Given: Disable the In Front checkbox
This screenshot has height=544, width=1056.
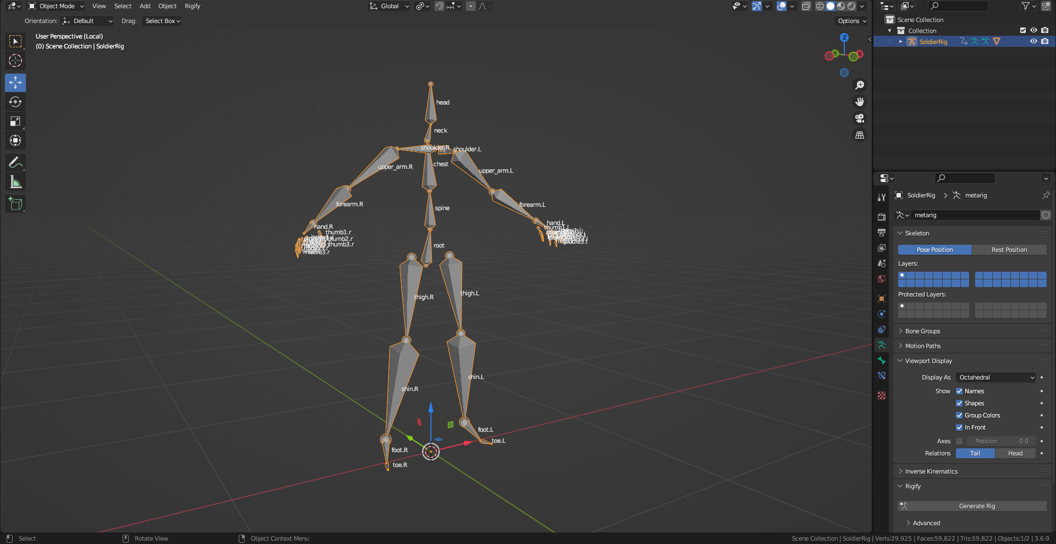Looking at the screenshot, I should coord(959,427).
